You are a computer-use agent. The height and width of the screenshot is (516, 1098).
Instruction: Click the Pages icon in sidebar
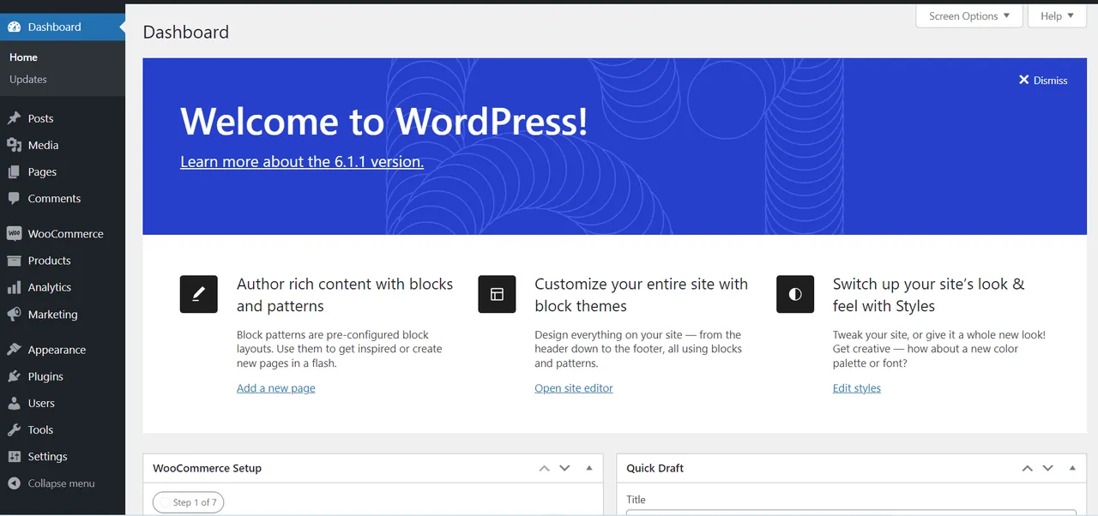point(14,171)
